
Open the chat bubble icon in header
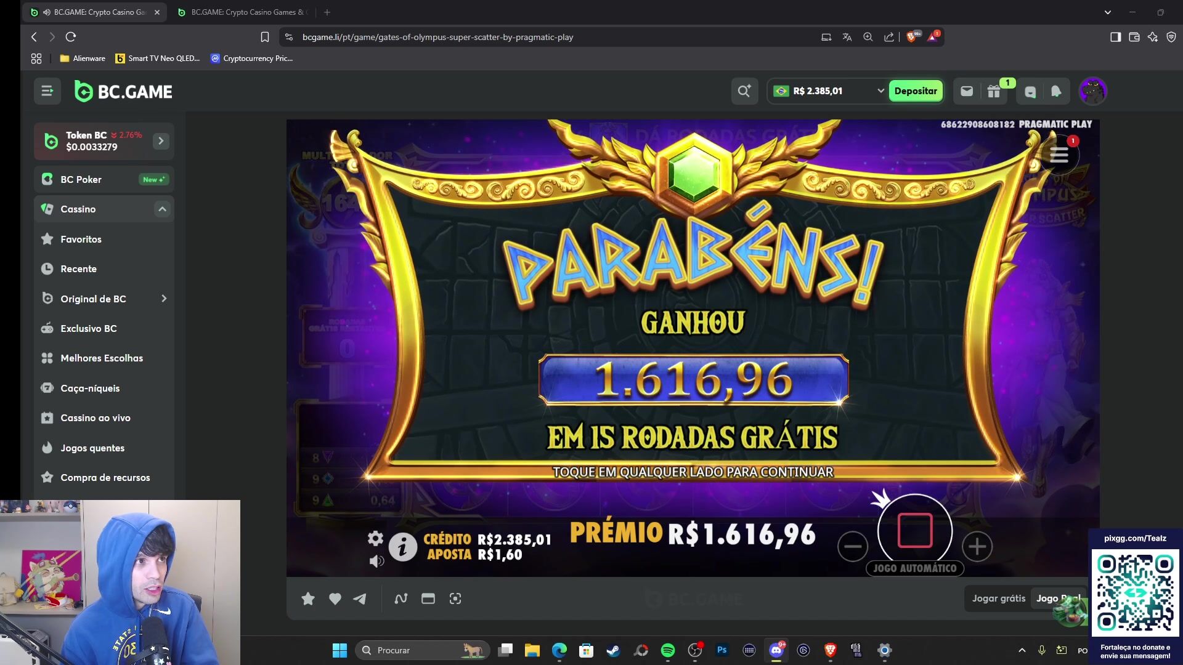tap(1030, 92)
